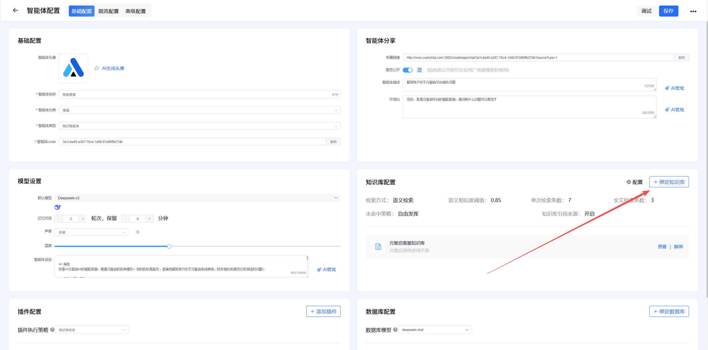
Task: Expand the 声音 龙诚 dropdown
Action: point(91,232)
